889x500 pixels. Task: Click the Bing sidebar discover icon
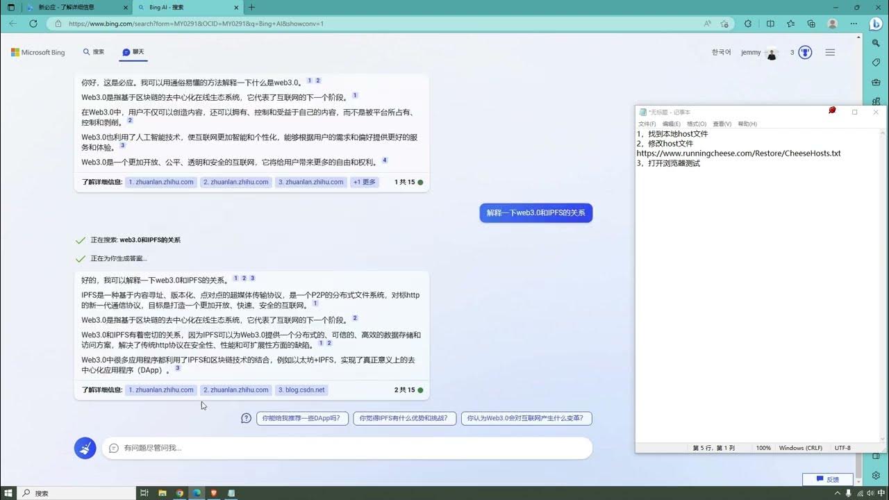pyautogui.click(x=876, y=23)
